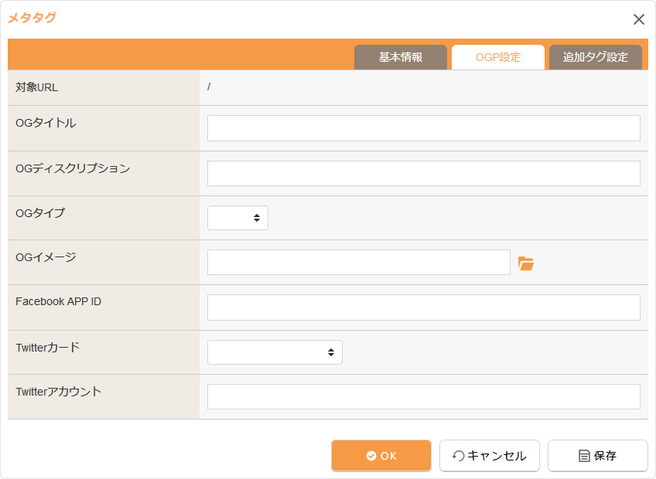
Task: Click the 保存 button
Action: (598, 456)
